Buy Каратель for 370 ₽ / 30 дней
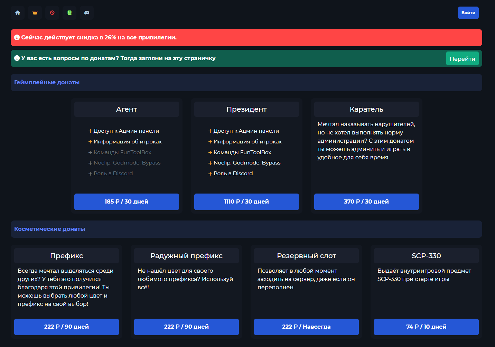The width and height of the screenshot is (495, 347). [366, 201]
